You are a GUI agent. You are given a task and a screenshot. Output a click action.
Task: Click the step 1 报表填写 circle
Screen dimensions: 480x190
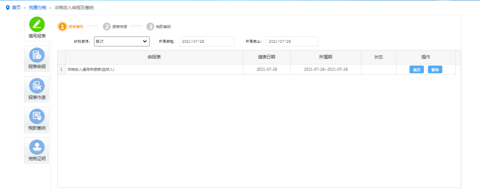[x=62, y=27]
